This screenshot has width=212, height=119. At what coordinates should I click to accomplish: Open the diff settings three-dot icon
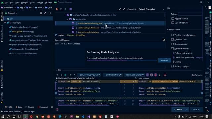click(160, 75)
